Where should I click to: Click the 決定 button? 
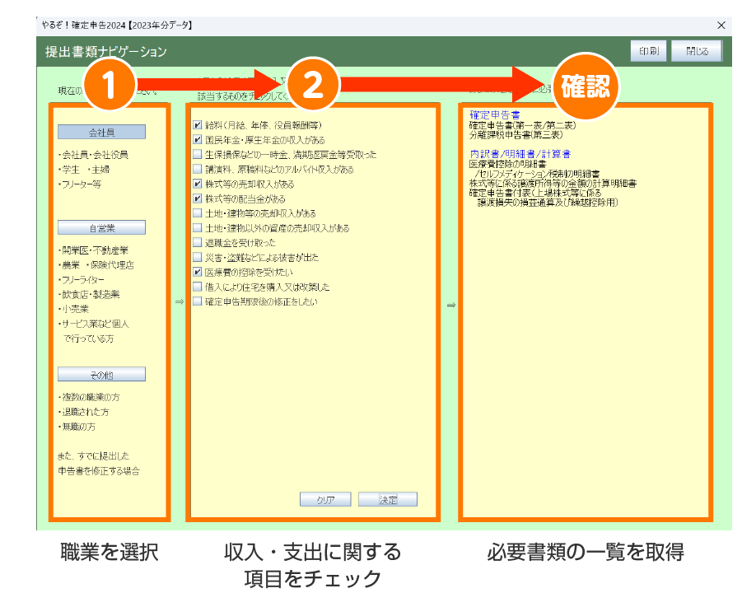[388, 499]
